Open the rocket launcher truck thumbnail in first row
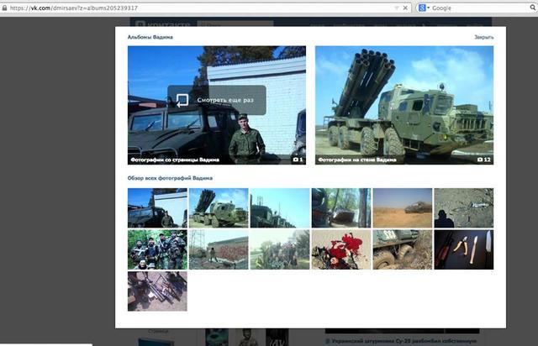The image size is (538, 346). tap(219, 207)
